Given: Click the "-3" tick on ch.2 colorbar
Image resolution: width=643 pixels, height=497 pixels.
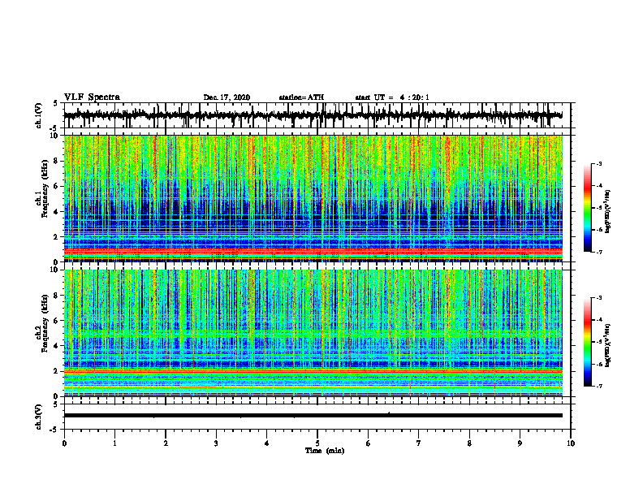Looking at the screenshot, I should pos(599,298).
